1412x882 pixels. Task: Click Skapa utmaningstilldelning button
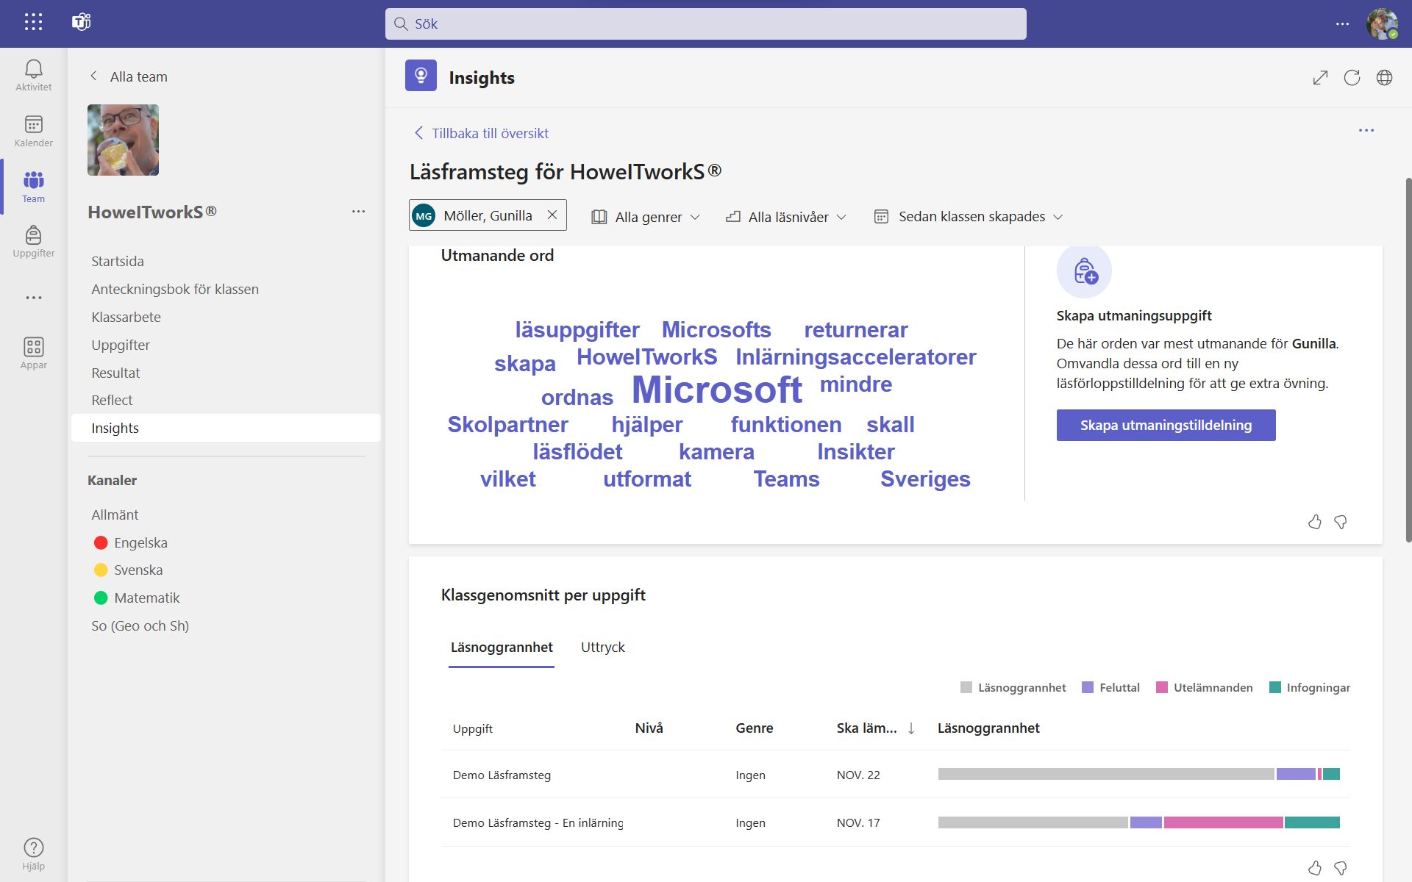(x=1166, y=425)
